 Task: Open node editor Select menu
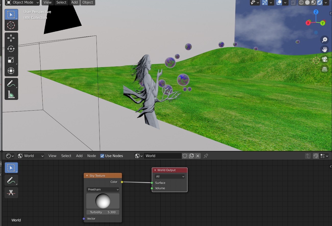pos(66,156)
